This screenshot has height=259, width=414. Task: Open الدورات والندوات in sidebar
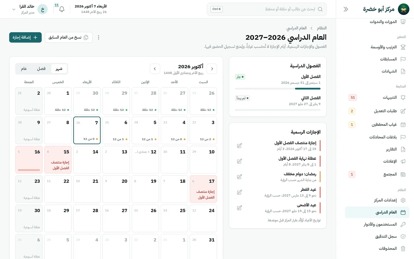coord(377,22)
